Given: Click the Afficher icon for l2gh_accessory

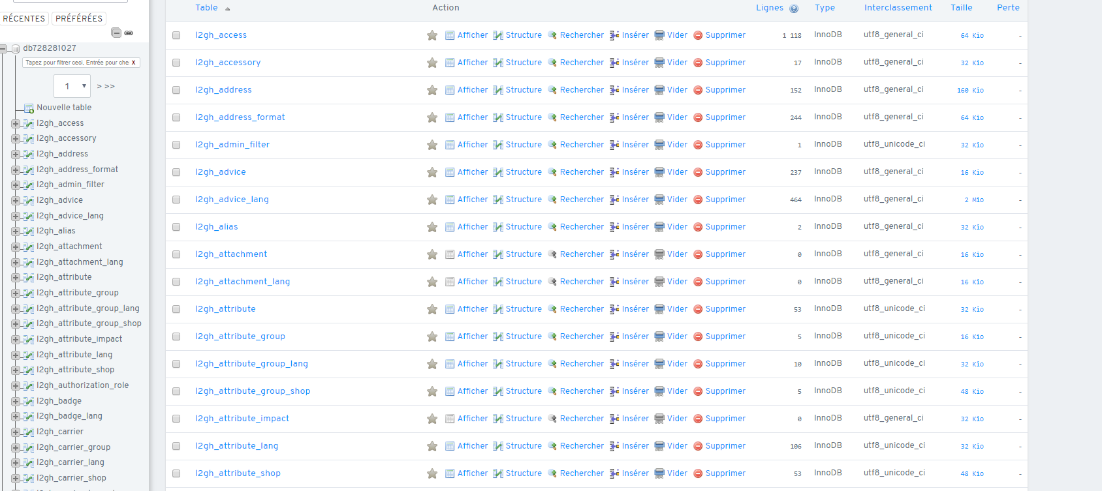Looking at the screenshot, I should (450, 63).
